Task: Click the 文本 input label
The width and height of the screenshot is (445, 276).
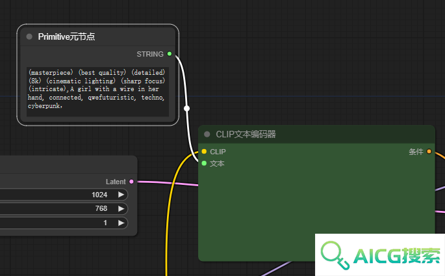Action: [x=217, y=163]
